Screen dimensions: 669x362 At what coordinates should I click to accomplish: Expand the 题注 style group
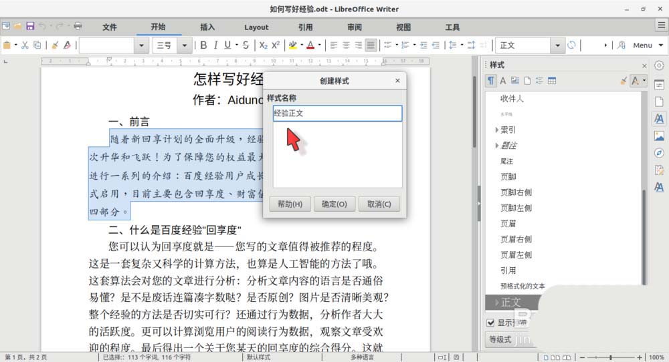pos(496,146)
